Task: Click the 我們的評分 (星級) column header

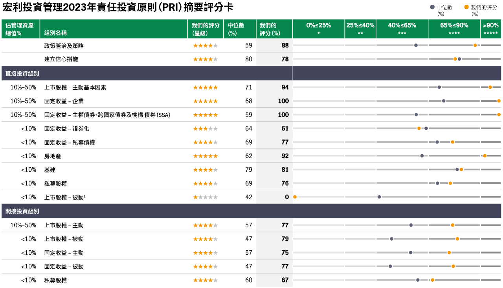Action: (x=206, y=29)
